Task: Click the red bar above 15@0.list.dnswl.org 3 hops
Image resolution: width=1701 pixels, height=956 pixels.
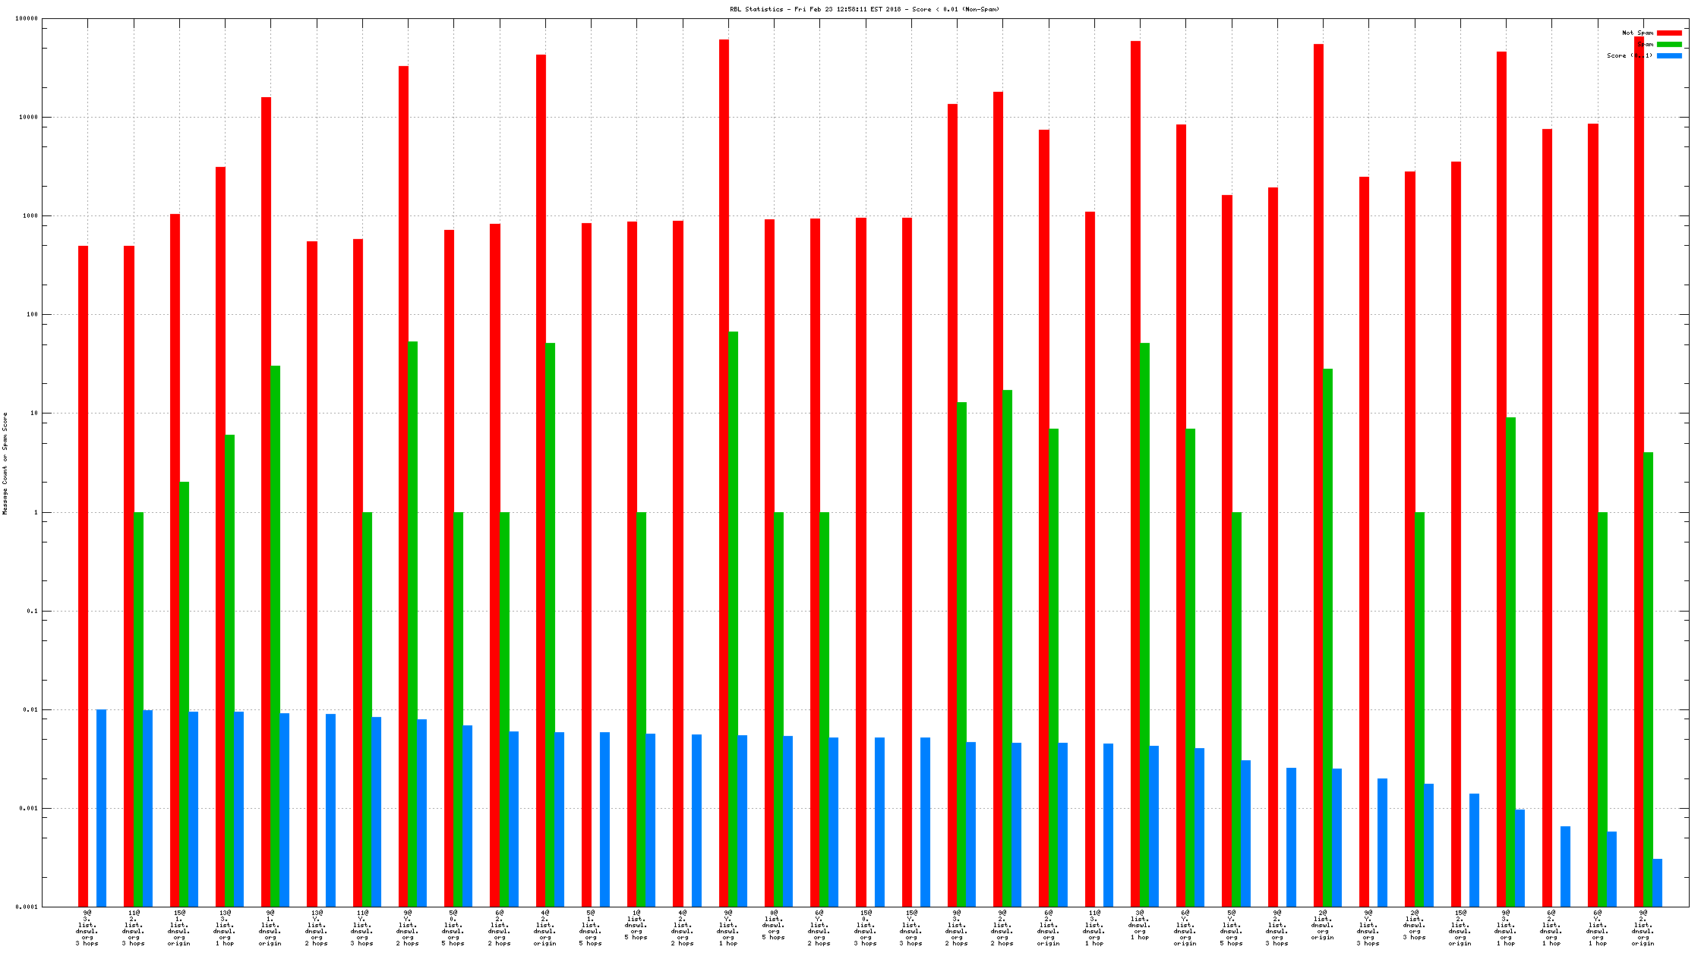Action: coord(861,561)
